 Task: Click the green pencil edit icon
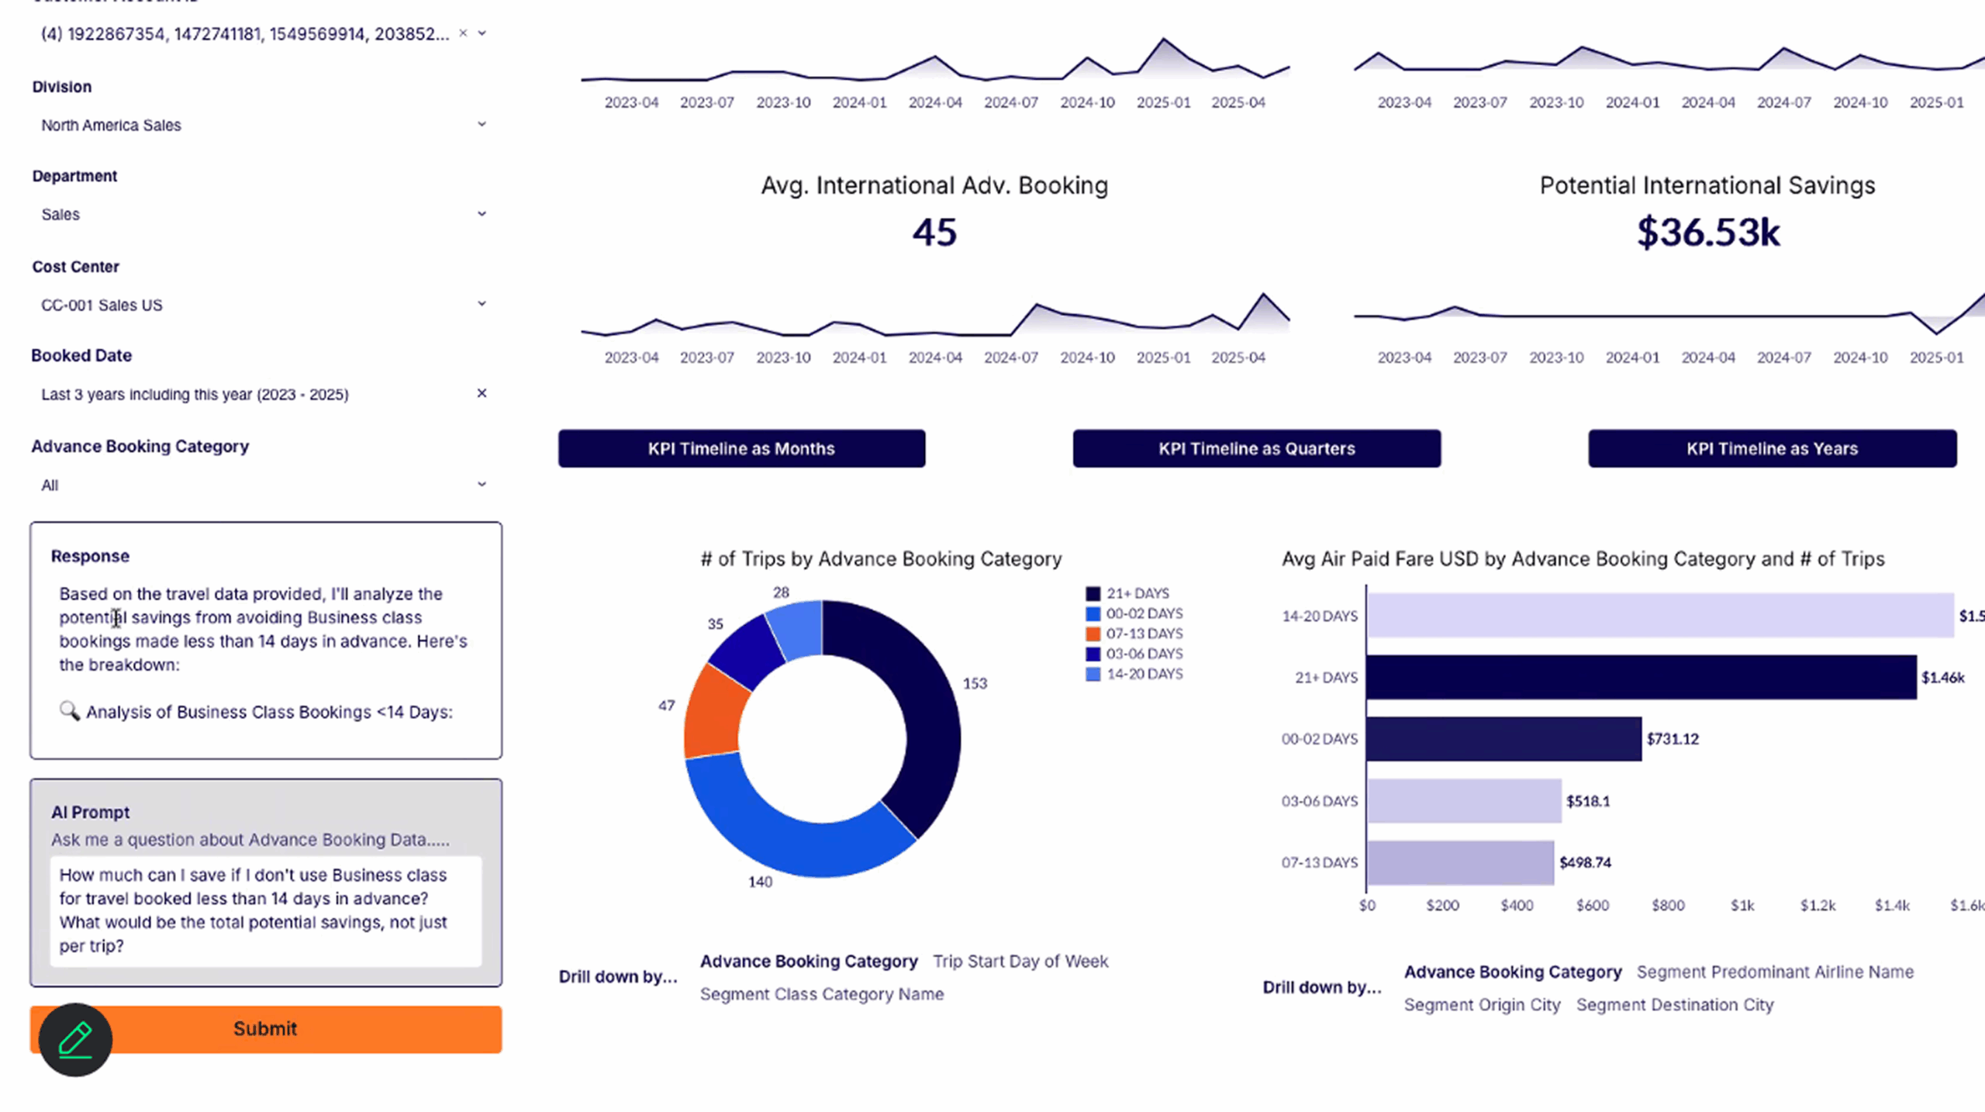coord(75,1039)
